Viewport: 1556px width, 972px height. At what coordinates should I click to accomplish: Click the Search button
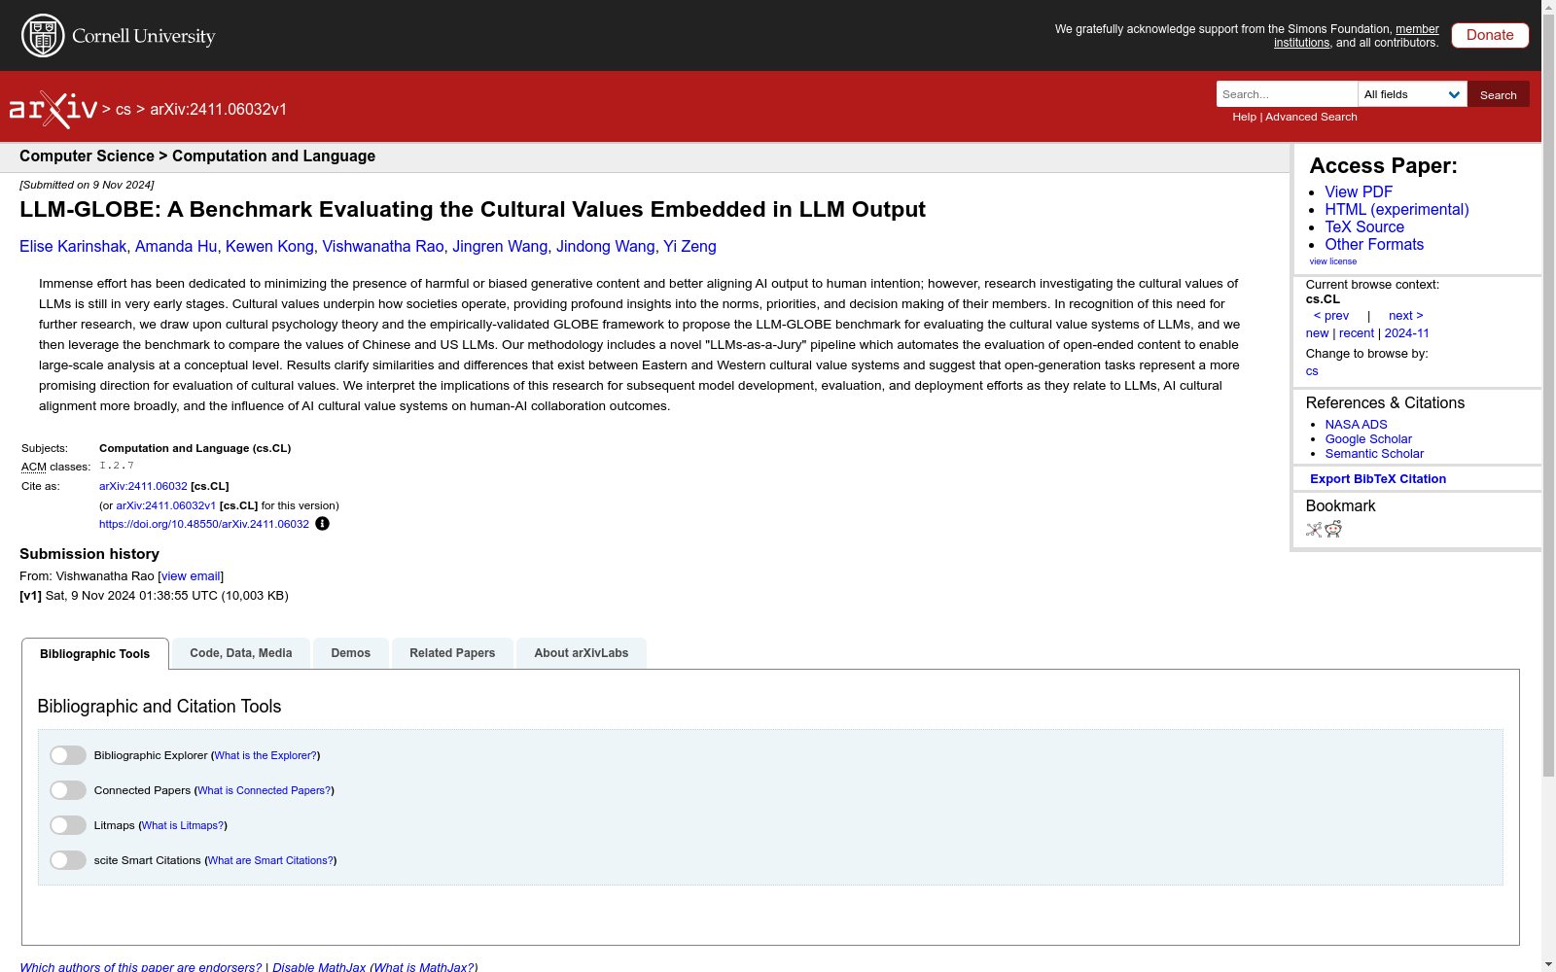point(1499,94)
